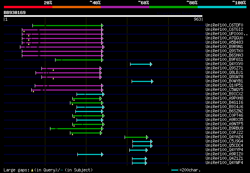Image resolution: width=250 pixels, height=173 pixels.
Task: Click label UniRef100_A9NTF5
Action: 224,124
